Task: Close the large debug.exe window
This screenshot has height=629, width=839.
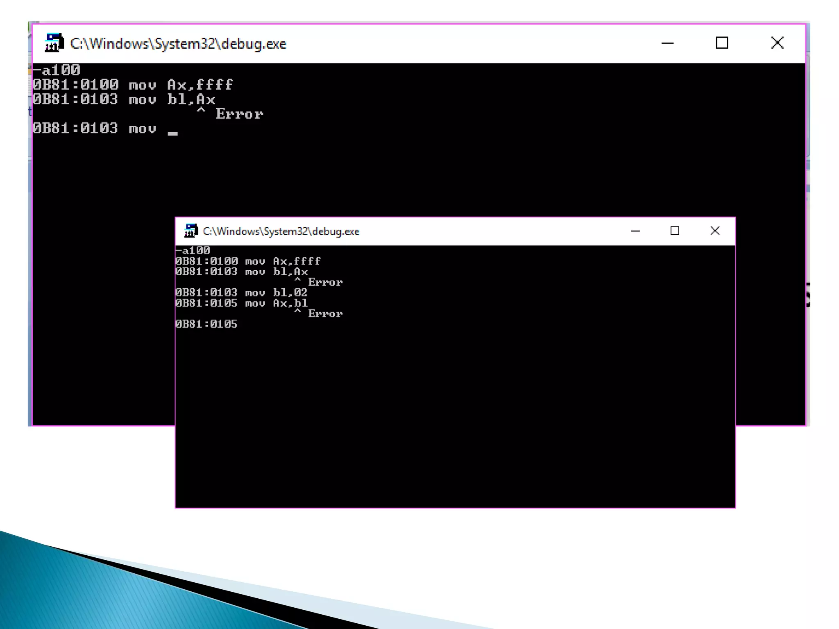Action: point(777,43)
